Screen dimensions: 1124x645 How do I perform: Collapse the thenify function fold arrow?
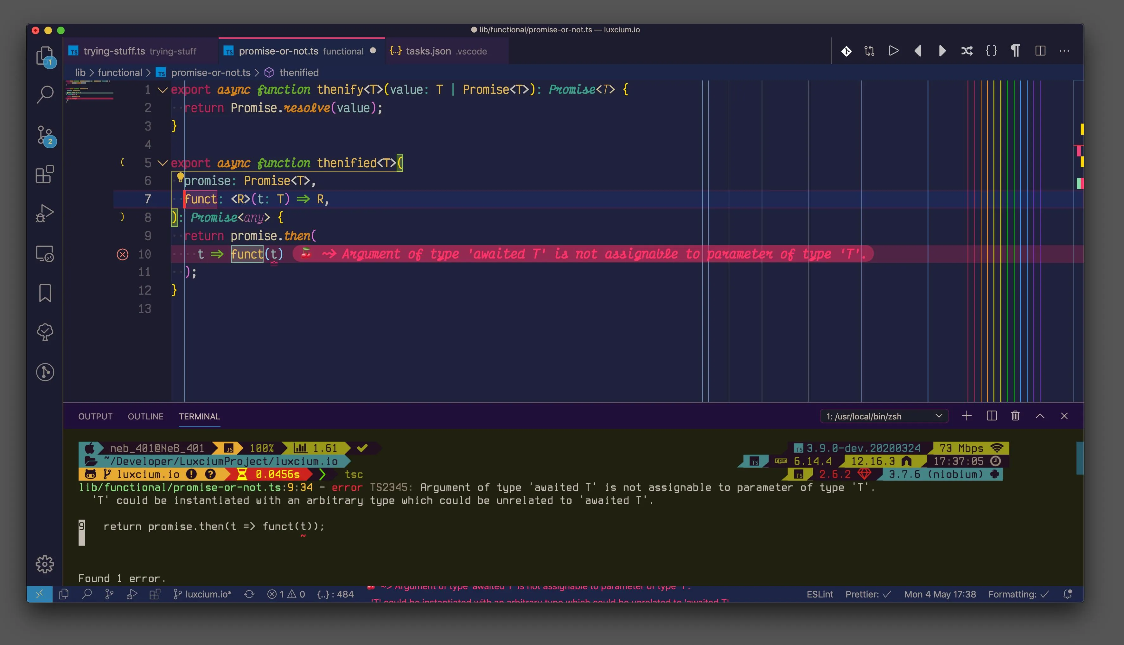pos(163,90)
